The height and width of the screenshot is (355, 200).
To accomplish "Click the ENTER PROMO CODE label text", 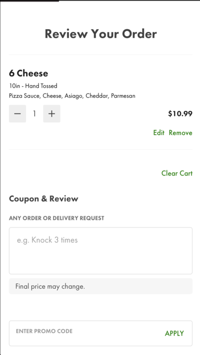I will click(x=44, y=331).
